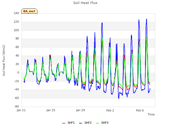
Task: Click the Feb 6 x-axis tick label
Action: pyautogui.click(x=140, y=110)
